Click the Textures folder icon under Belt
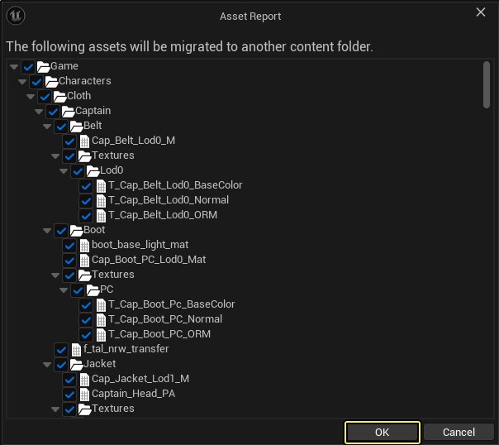 [84, 156]
